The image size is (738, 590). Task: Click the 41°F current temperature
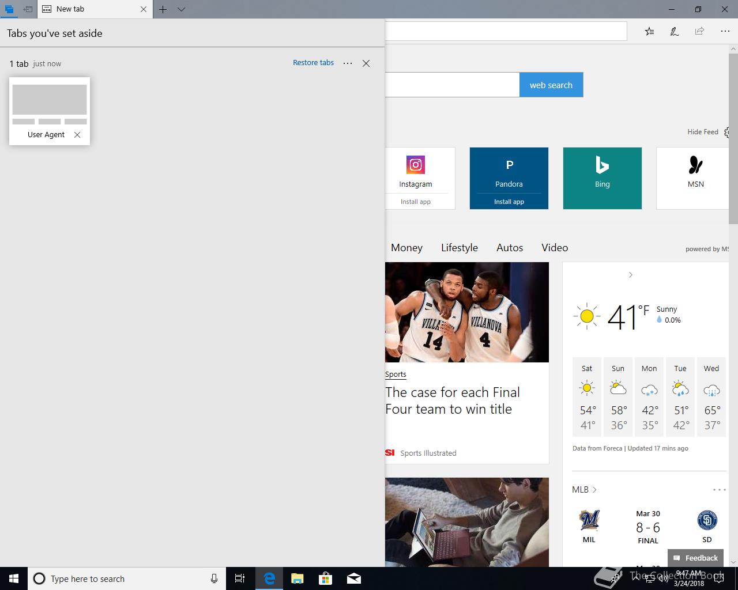pyautogui.click(x=628, y=317)
